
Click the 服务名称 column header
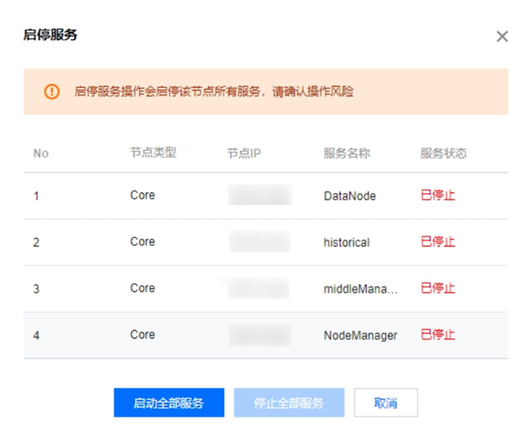click(x=346, y=153)
